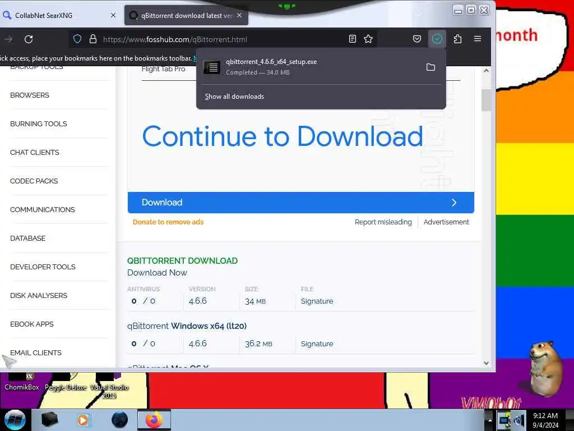Click the downloads toolbar button
Viewport: 574px width, 431px height.
coord(437,39)
